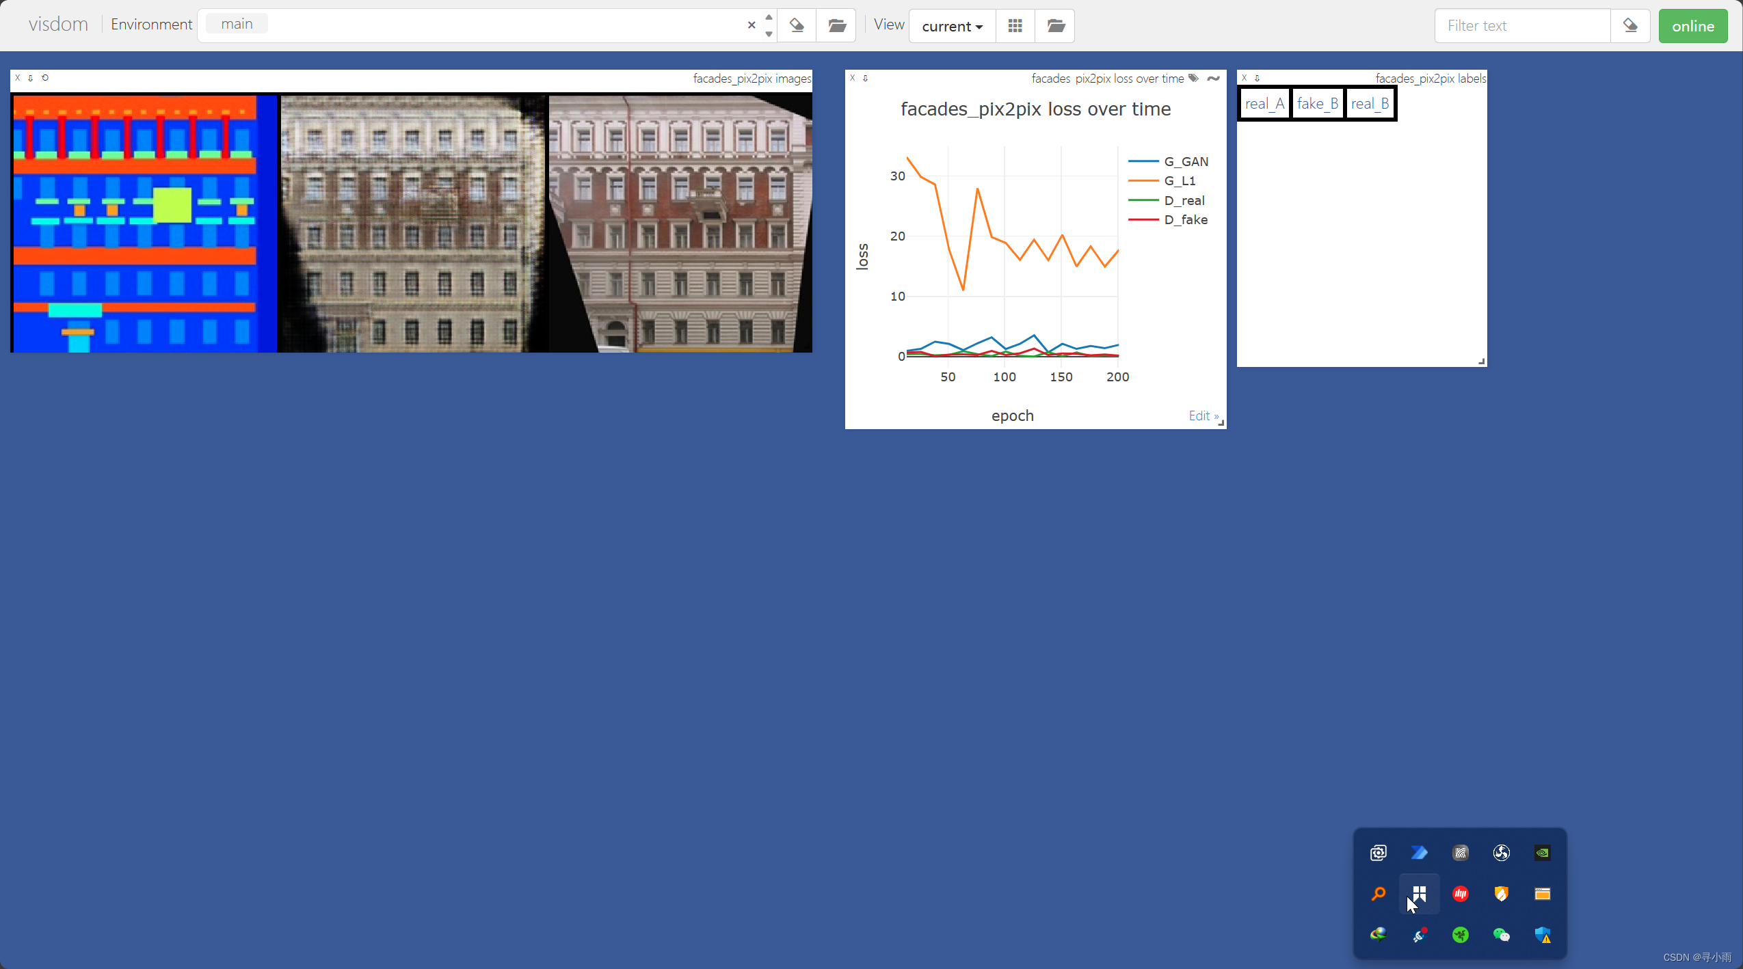Viewport: 1743px width, 969px height.
Task: Click into the Filter text field
Action: click(1522, 26)
